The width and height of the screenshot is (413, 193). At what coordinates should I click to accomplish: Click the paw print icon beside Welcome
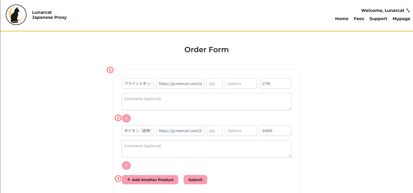pos(408,10)
